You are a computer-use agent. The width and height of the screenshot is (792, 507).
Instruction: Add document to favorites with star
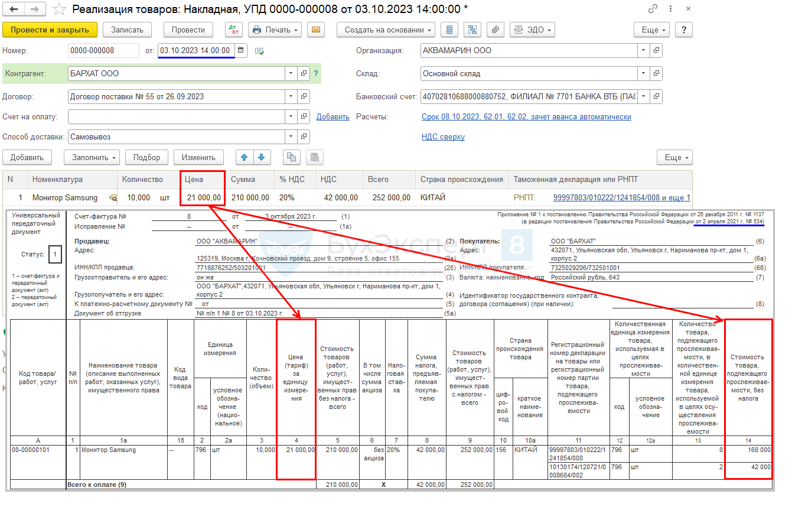click(58, 9)
